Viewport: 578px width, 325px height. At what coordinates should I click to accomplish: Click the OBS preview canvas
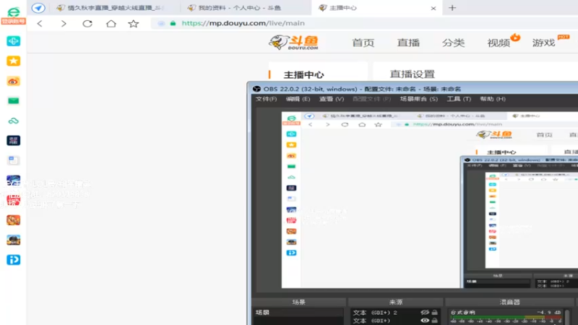tap(429, 200)
